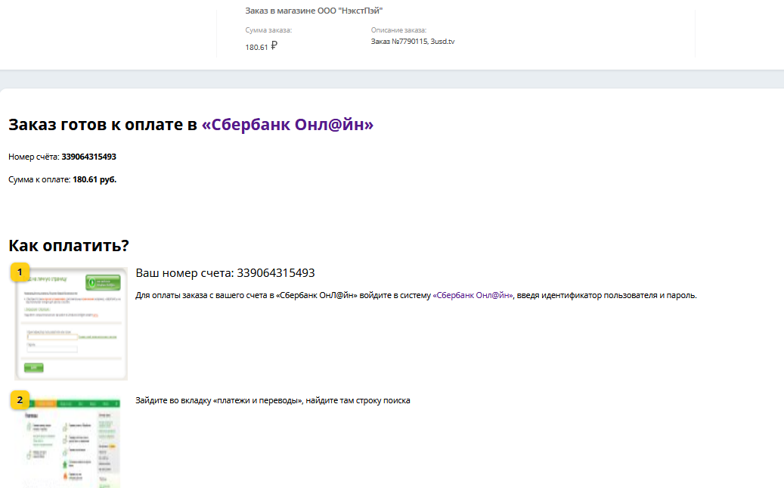
Task: Follow the «Сбербанк Онл@йн» link in step 1 text
Action: [x=473, y=295]
